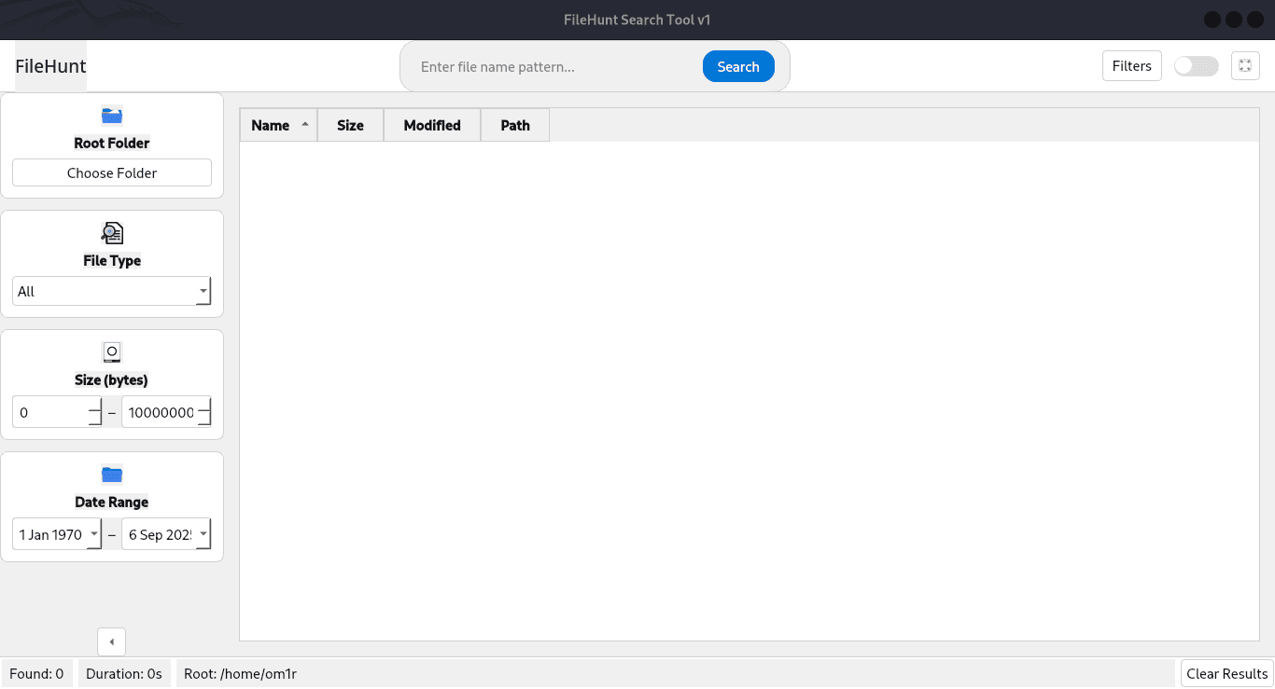Click the "File Type" heading label
This screenshot has width=1275, height=689.
point(112,261)
